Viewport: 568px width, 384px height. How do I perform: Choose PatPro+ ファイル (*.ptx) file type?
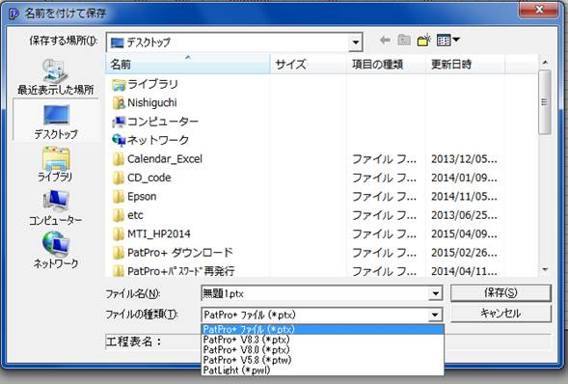coord(322,329)
